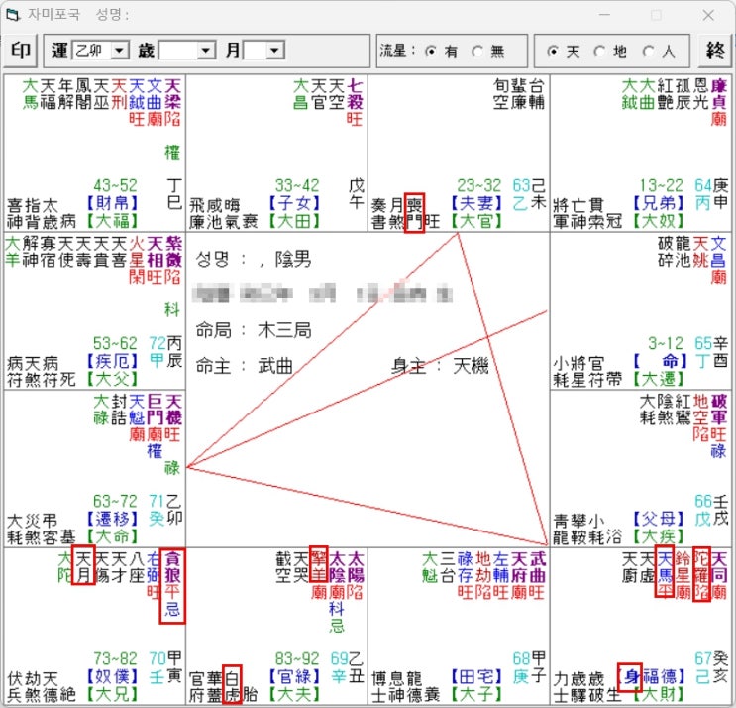Image resolution: width=736 pixels, height=708 pixels.
Task: Click the 【大財】 label
Action: pos(659,694)
